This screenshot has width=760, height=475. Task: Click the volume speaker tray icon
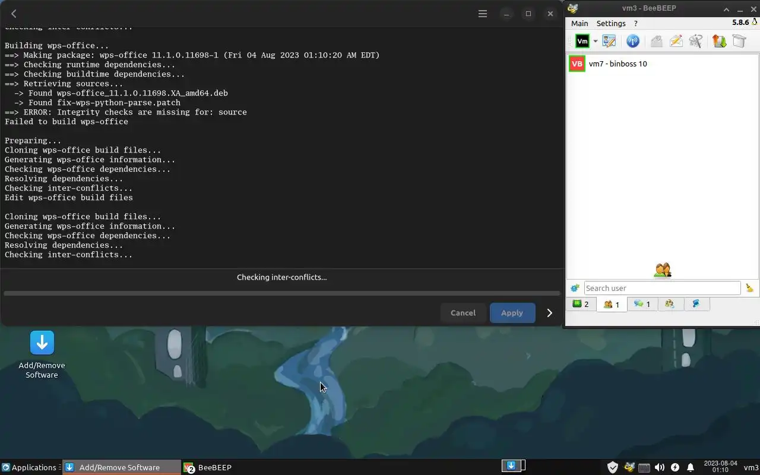660,467
